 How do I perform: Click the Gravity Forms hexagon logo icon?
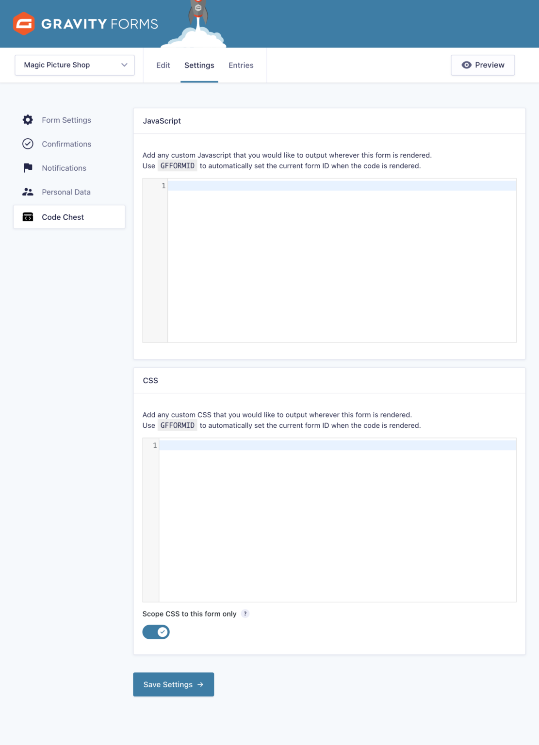(24, 24)
